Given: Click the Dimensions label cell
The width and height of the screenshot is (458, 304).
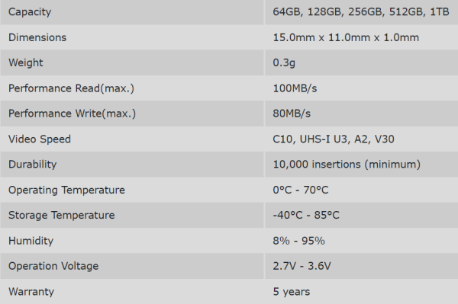Looking at the screenshot, I should click(x=37, y=37).
